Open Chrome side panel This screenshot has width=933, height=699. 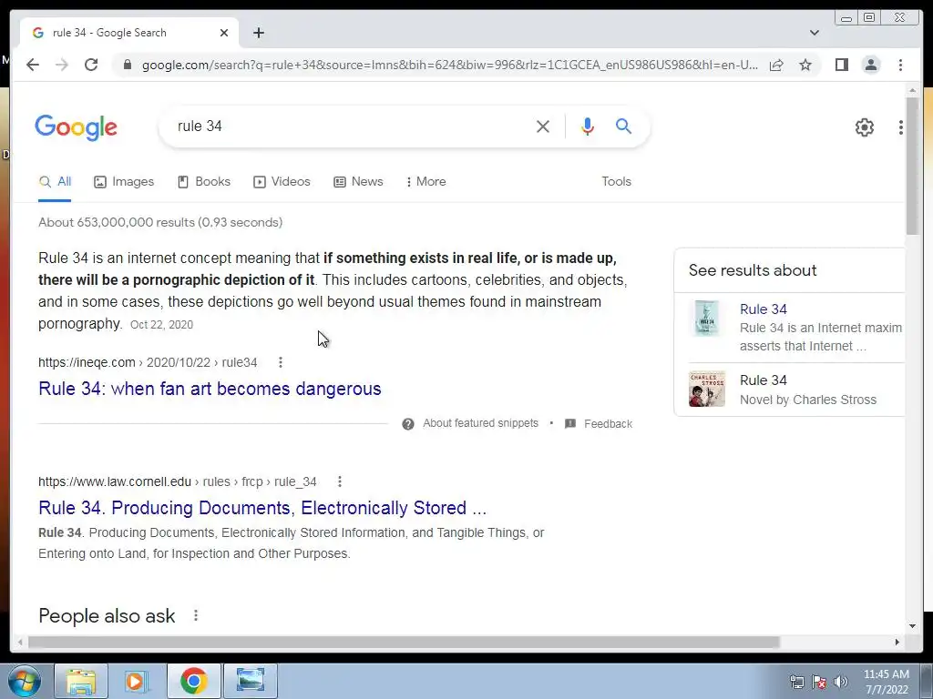click(x=841, y=65)
